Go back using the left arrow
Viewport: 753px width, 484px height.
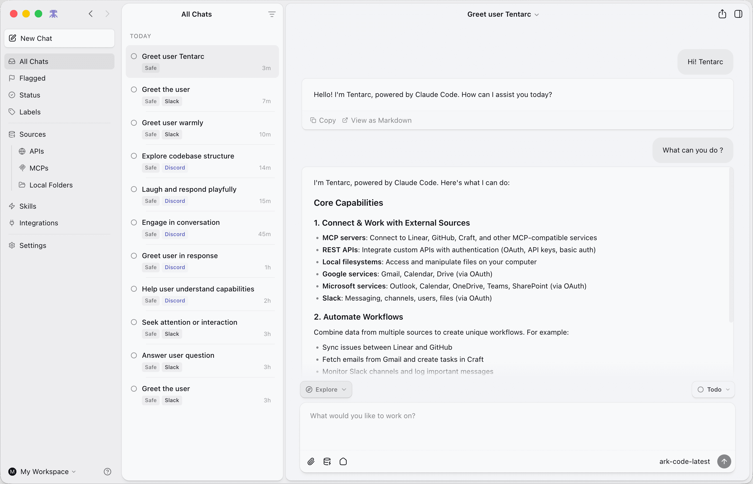click(91, 14)
